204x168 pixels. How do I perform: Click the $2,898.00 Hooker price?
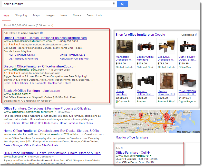pyautogui.click(x=122, y=98)
